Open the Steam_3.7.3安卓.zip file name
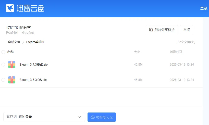The height and width of the screenshot is (125, 209). click(33, 65)
